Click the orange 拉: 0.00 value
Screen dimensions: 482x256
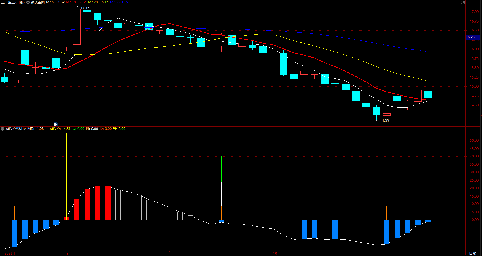pos(106,129)
